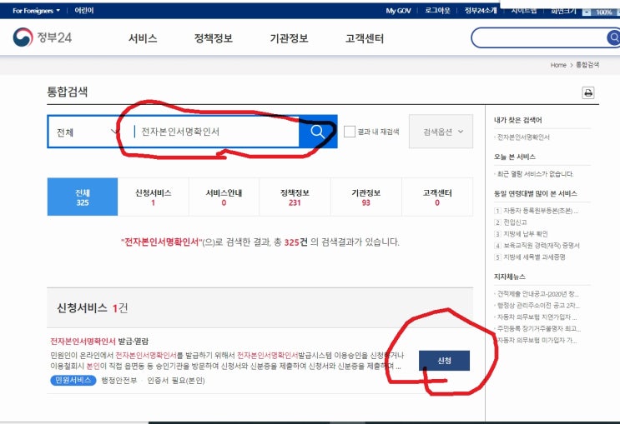Click the 민원서비스 tag badge
The height and width of the screenshot is (424, 620).
73,380
